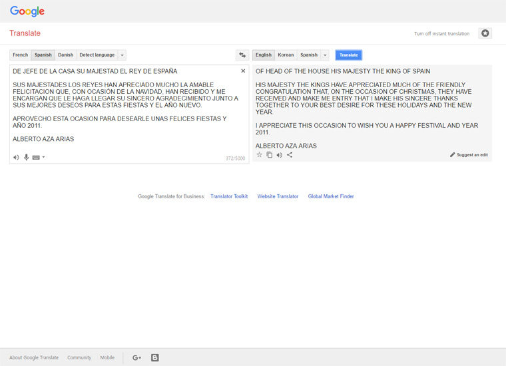Click the blue Translate button

[348, 55]
